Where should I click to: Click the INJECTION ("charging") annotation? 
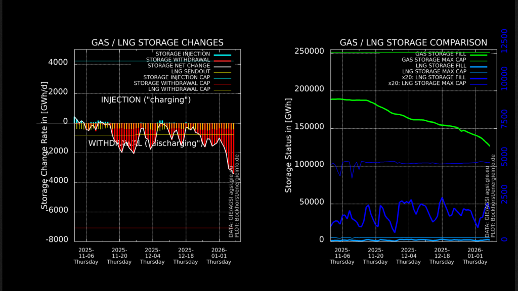(146, 100)
